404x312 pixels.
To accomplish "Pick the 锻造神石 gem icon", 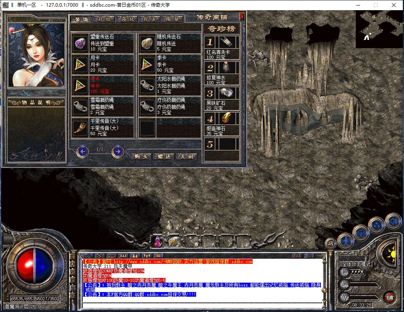I will [227, 118].
